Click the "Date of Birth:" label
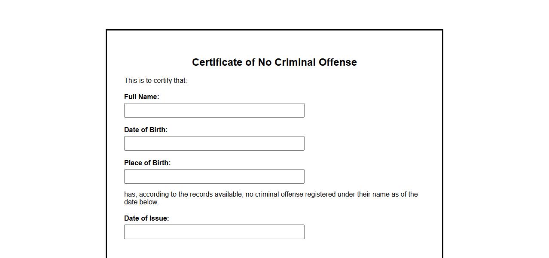The width and height of the screenshot is (549, 258). click(x=146, y=130)
